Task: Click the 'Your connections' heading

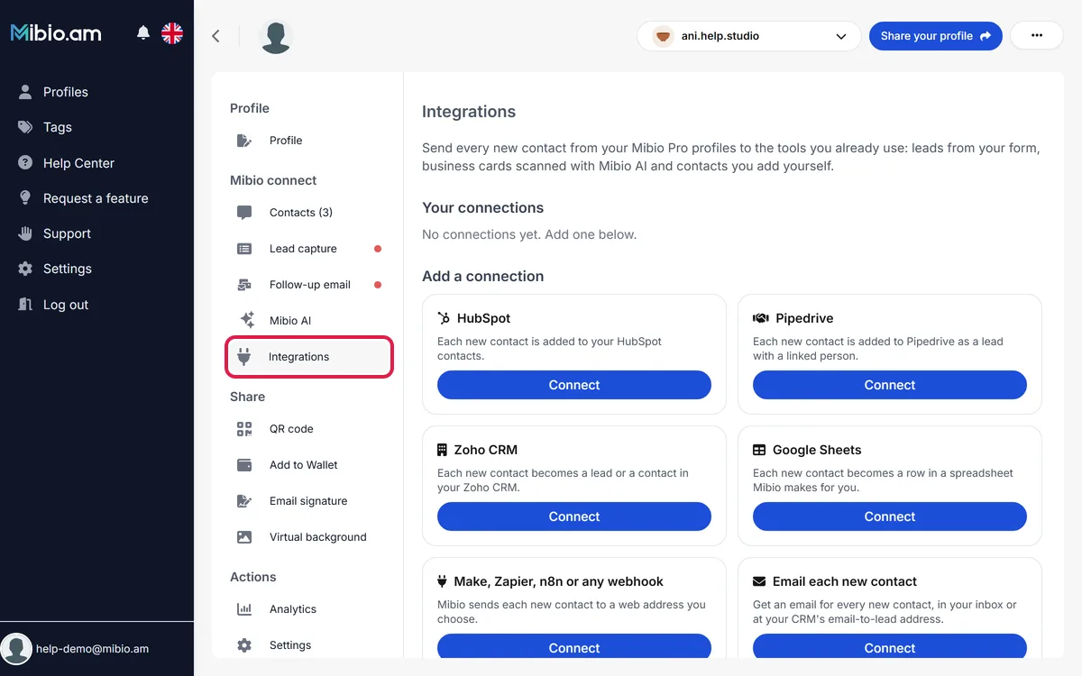Action: point(483,207)
